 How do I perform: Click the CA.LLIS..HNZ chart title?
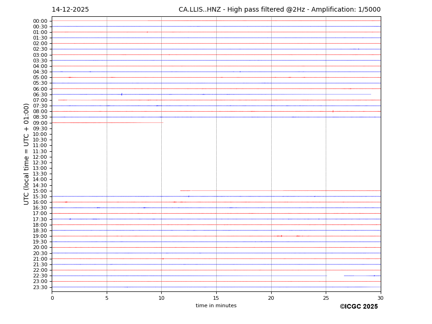coord(279,10)
